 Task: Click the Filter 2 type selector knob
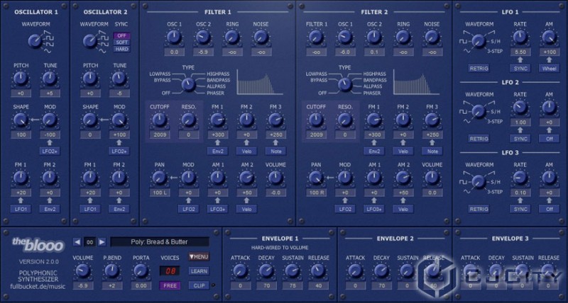345,84
